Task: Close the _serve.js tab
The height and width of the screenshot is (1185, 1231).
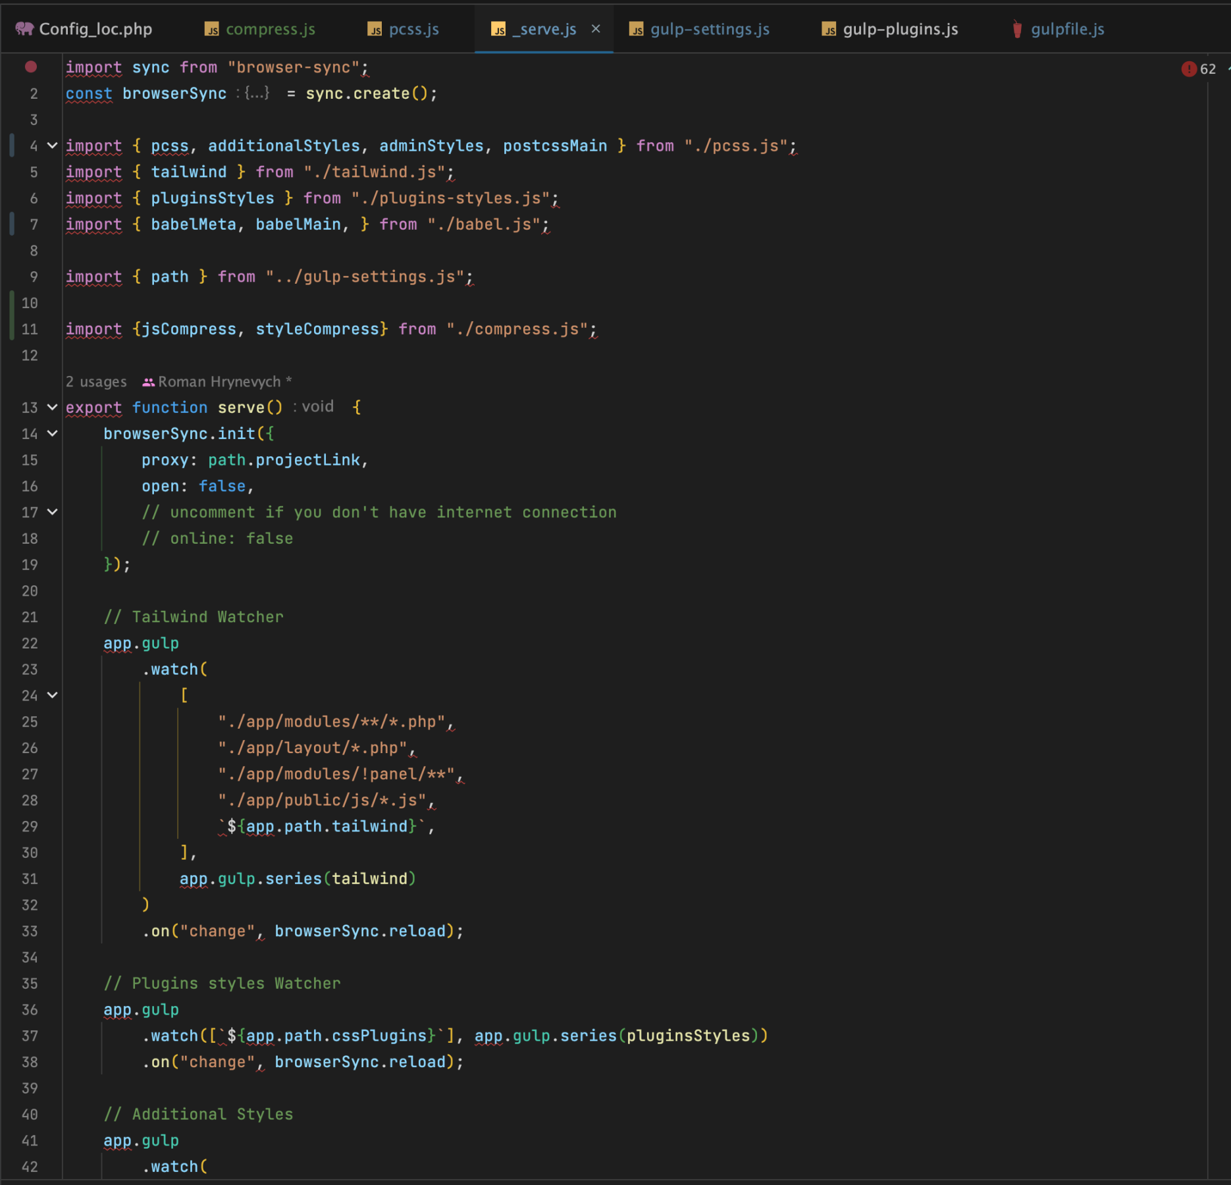Action: point(596,29)
